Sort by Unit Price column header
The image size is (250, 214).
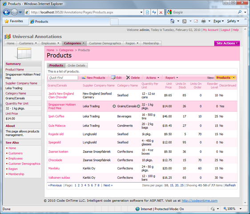coord(169,86)
